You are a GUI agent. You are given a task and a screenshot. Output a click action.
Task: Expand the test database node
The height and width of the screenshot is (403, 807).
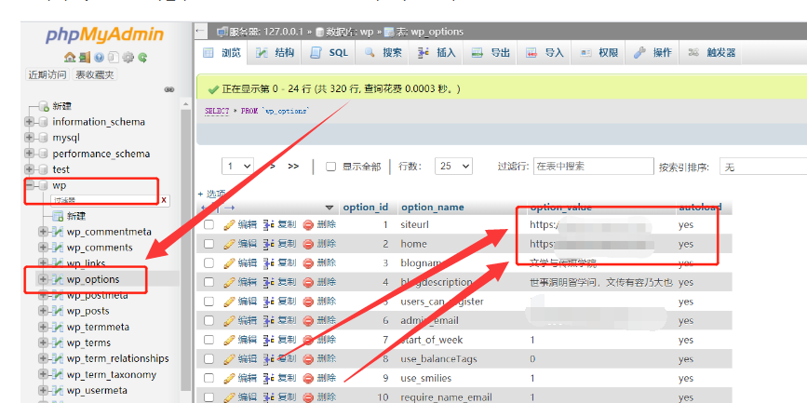[x=30, y=169]
